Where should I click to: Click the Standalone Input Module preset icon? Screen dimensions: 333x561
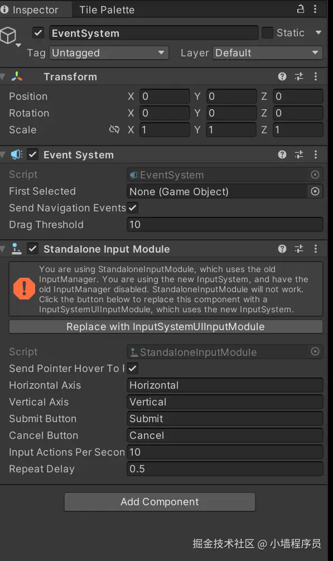(298, 249)
